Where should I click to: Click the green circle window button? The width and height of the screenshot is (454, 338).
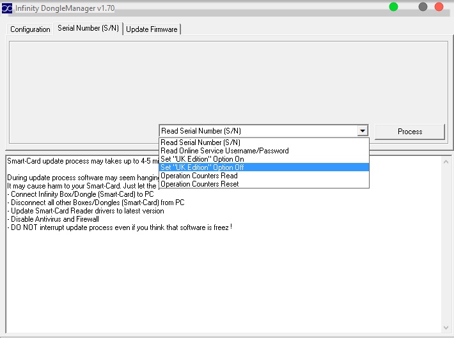point(393,6)
